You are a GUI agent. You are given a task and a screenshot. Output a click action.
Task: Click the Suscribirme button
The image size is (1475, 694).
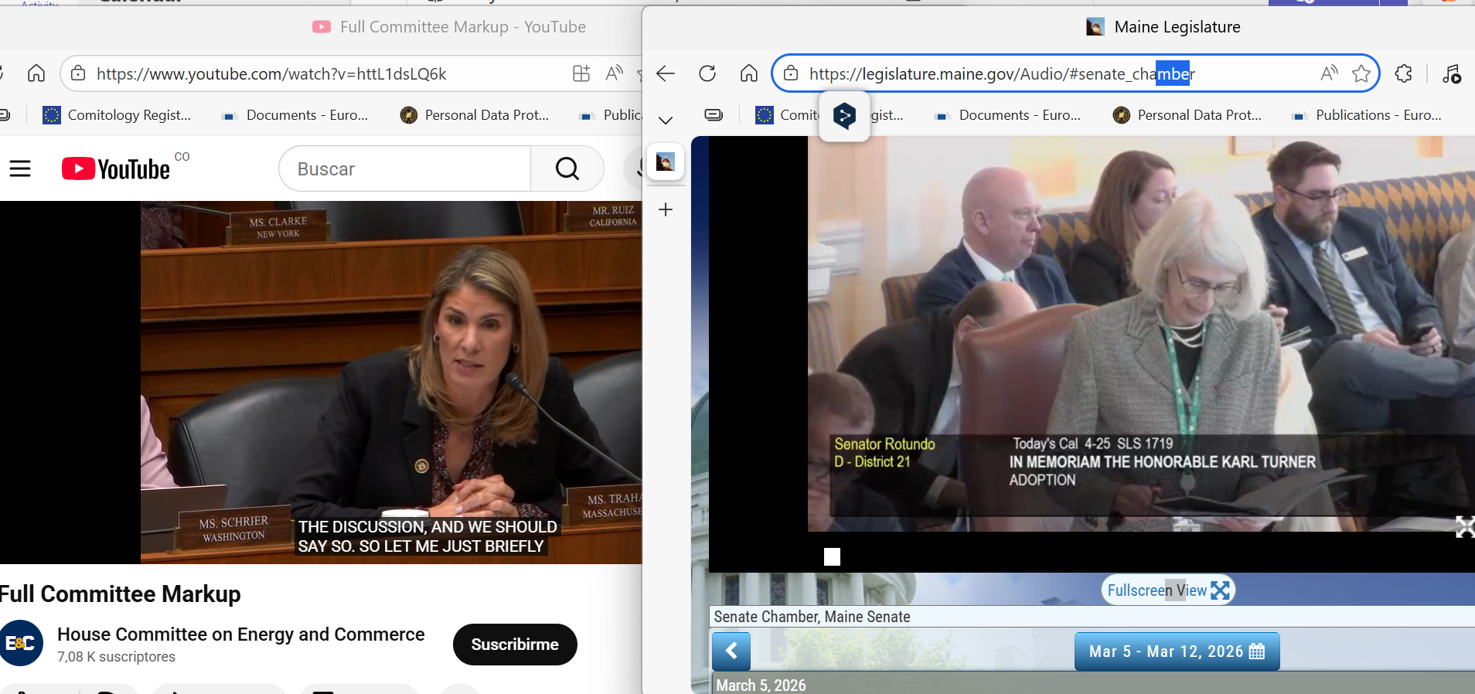coord(515,645)
